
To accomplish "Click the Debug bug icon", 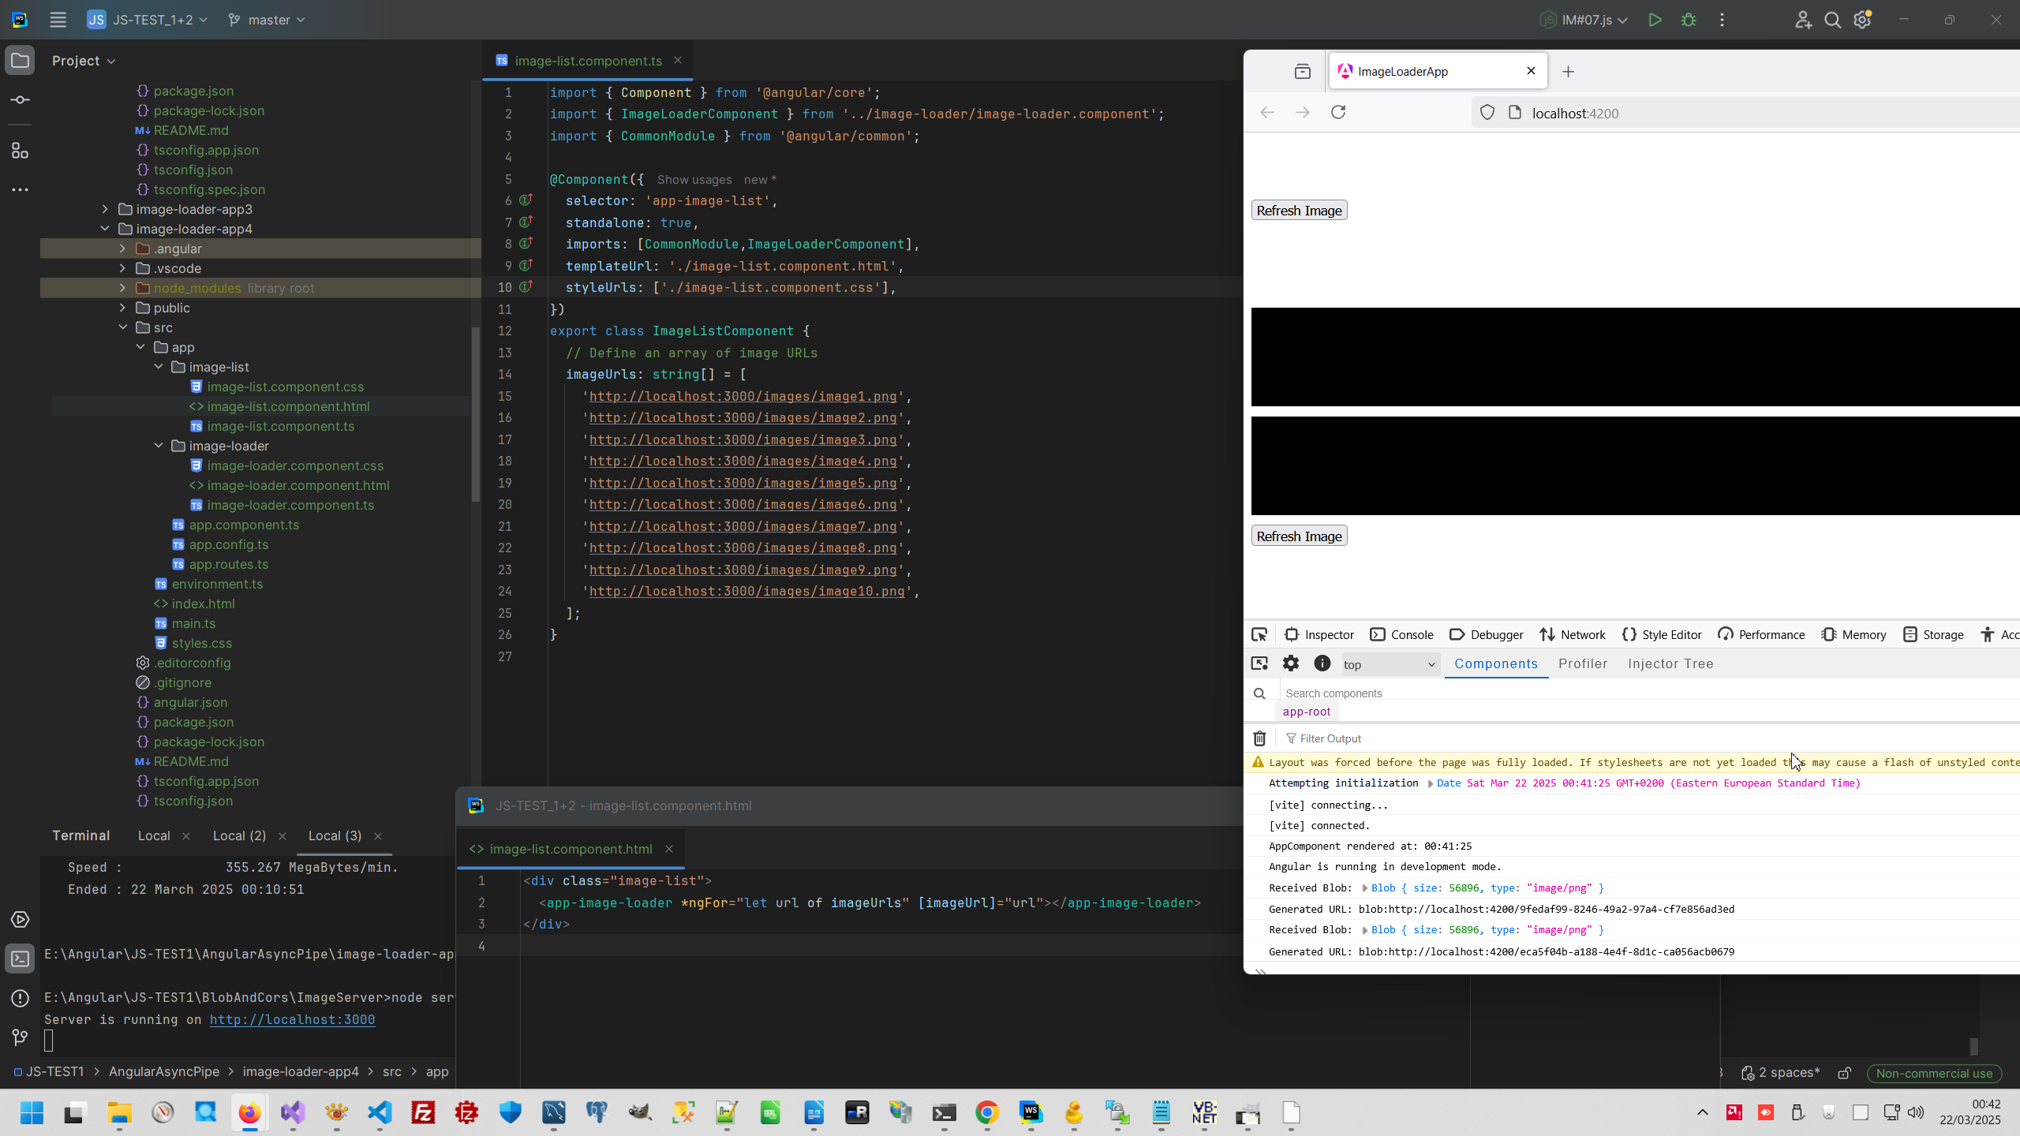I will tap(1689, 21).
